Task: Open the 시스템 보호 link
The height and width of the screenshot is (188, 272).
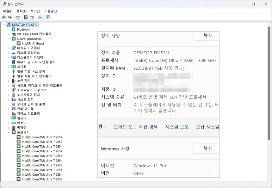Action: (177, 127)
